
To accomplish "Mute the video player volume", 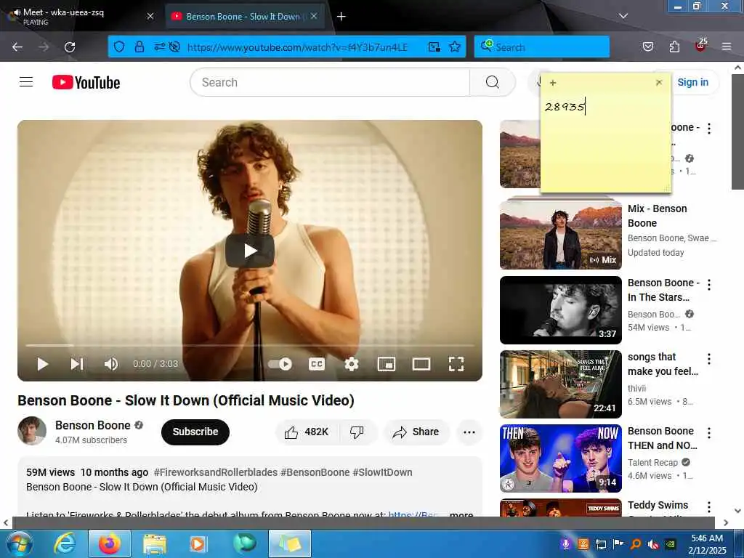I will [x=111, y=364].
